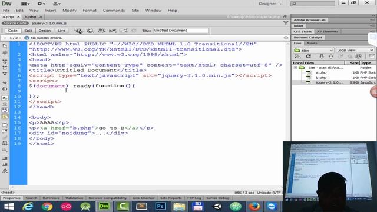The image size is (377, 212).
Task: Open the Insert menu
Action: pos(51,11)
